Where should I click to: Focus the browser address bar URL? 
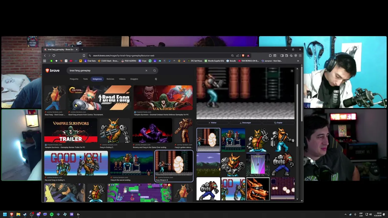[x=161, y=55]
